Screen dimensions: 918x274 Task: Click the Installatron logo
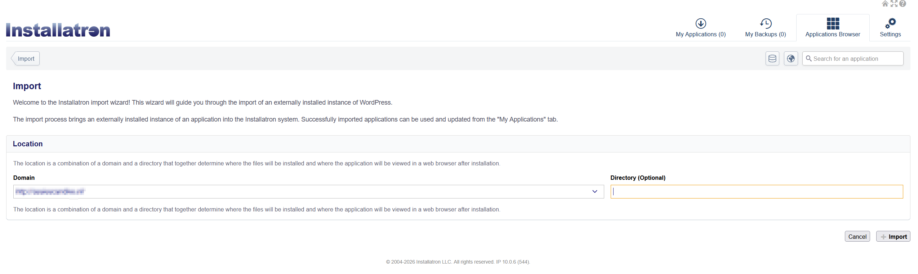58,30
